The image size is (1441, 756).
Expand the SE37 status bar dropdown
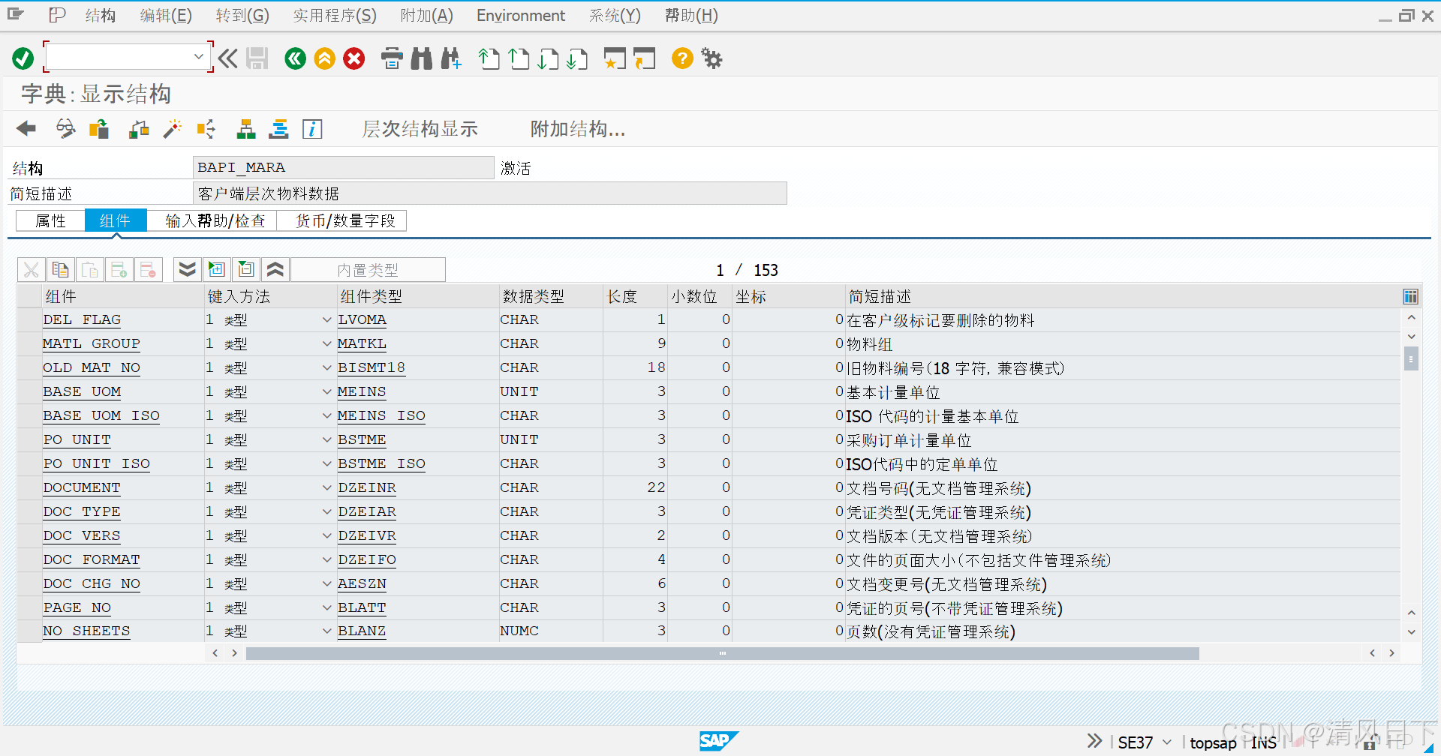coord(1167,742)
